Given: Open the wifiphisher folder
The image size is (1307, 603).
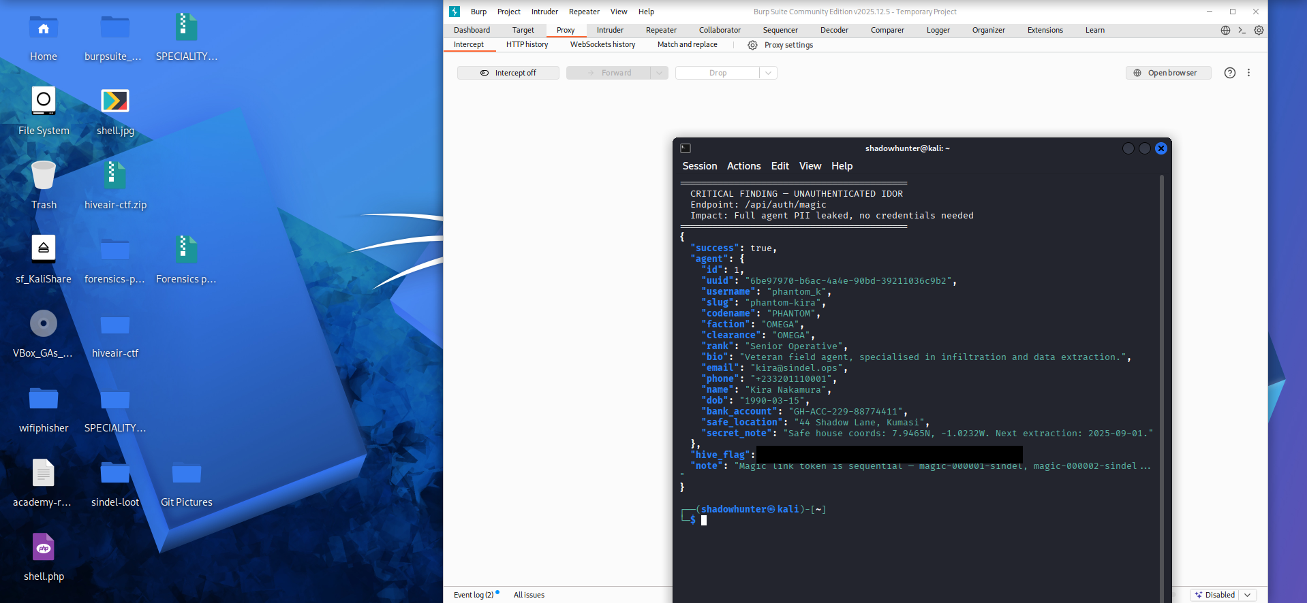Looking at the screenshot, I should (44, 398).
